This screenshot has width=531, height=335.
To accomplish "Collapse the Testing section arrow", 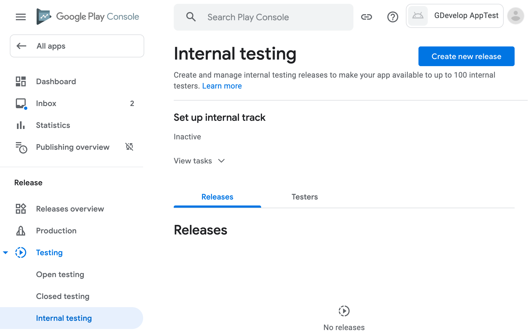I will (x=5, y=252).
